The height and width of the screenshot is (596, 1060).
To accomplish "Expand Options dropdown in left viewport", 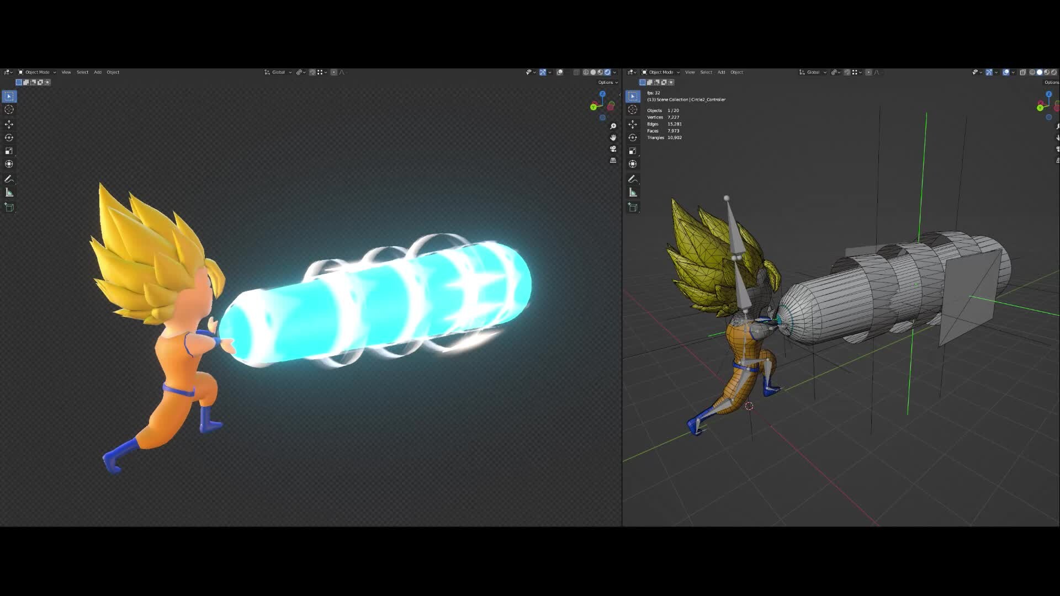I will (x=608, y=82).
